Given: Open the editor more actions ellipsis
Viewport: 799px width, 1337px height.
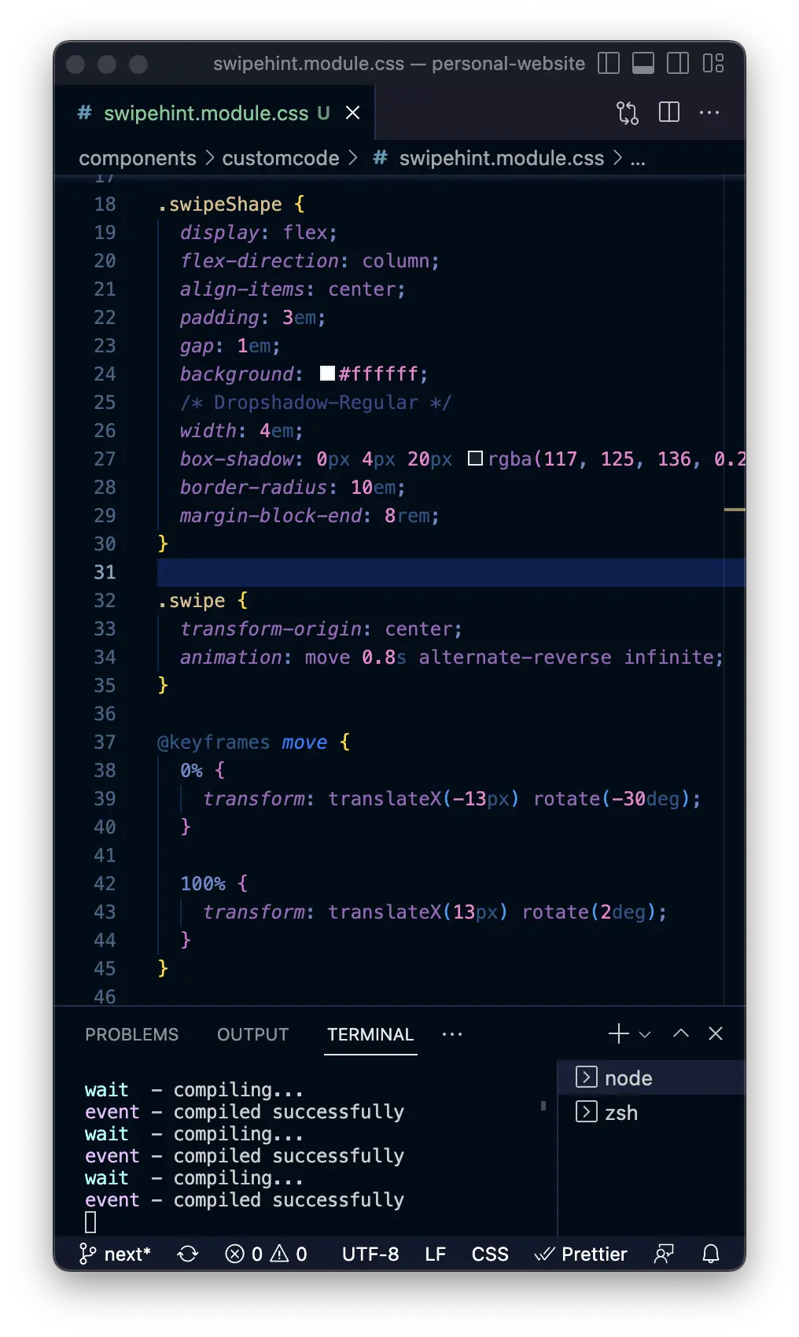Looking at the screenshot, I should (x=709, y=112).
